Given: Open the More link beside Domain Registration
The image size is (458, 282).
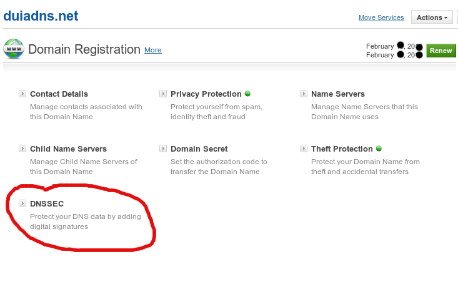Looking at the screenshot, I should tap(152, 50).
